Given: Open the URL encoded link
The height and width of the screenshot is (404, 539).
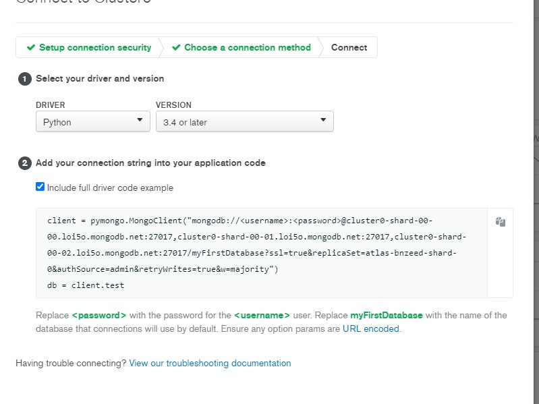Looking at the screenshot, I should tap(370, 329).
